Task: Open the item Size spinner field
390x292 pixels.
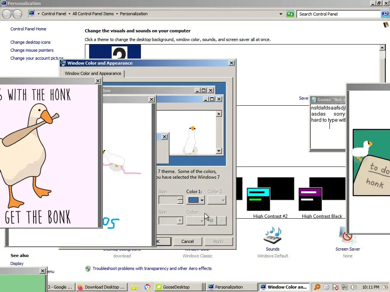Action: (171, 200)
